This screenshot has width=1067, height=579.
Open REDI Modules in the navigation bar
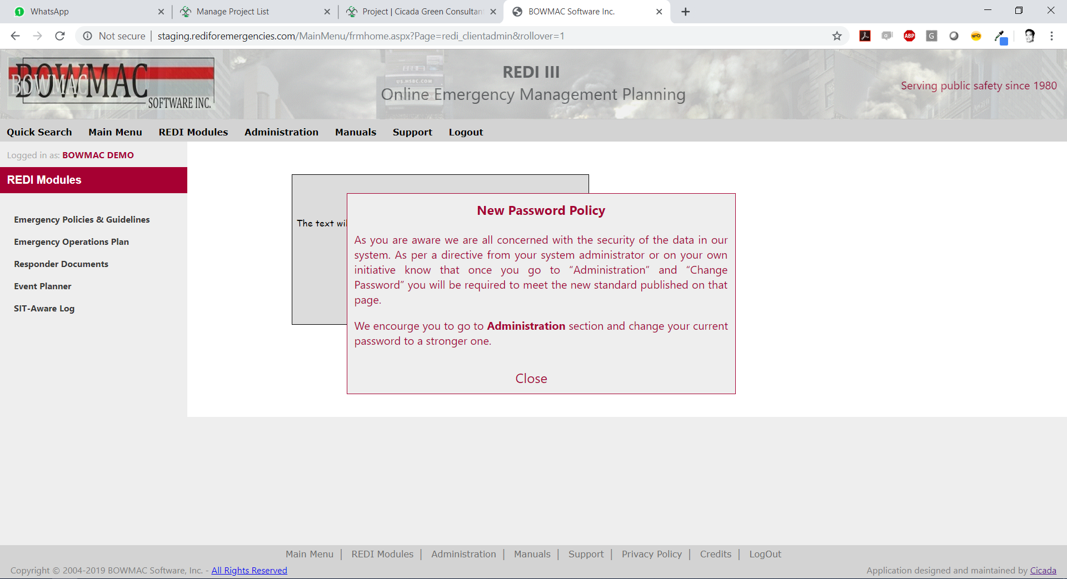[193, 132]
